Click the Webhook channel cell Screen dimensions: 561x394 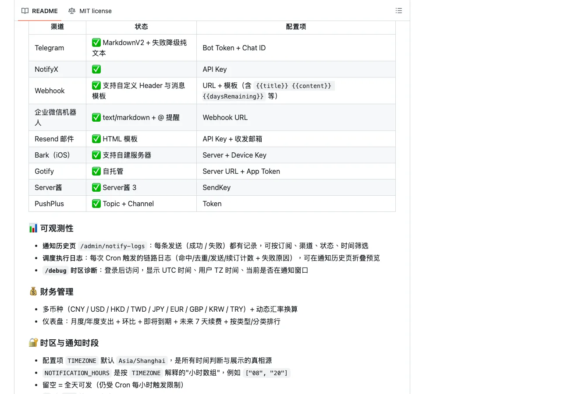click(57, 91)
